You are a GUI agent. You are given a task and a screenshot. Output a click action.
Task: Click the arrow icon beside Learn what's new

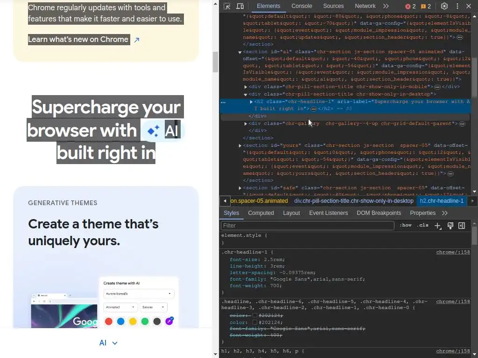coord(137,40)
